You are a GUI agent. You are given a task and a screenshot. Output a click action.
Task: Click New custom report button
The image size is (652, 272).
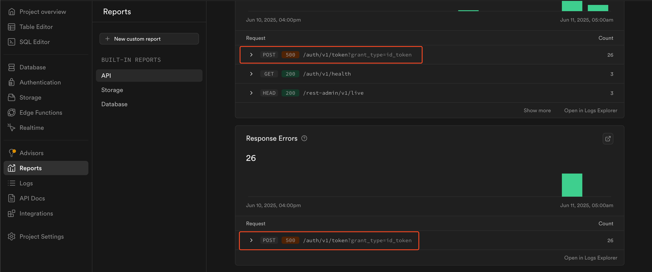click(149, 39)
